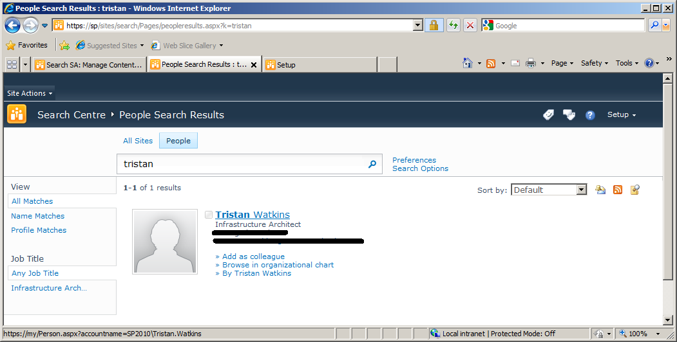Click the RSS feed icon in the results header
677x342 pixels.
tap(618, 190)
